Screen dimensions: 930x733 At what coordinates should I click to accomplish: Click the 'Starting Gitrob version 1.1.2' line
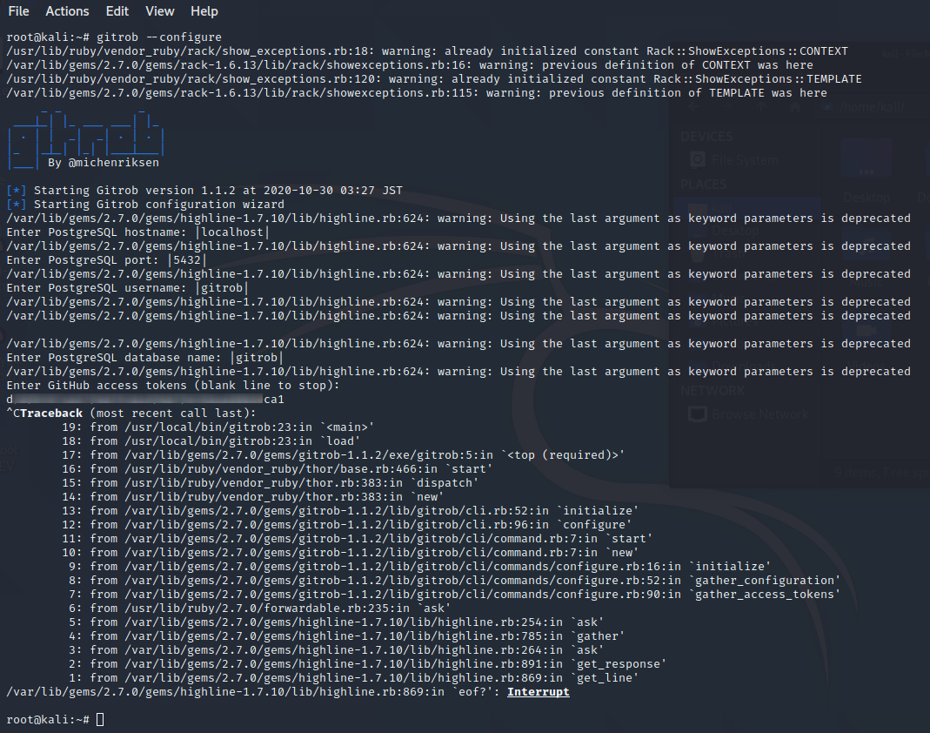204,191
